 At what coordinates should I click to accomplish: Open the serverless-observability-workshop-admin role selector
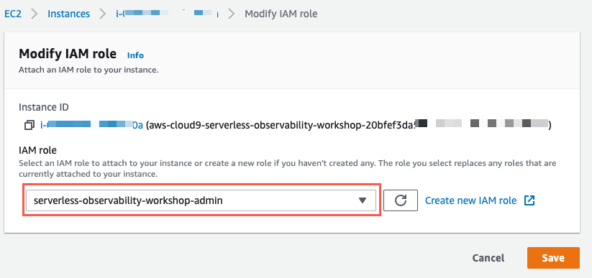click(201, 200)
